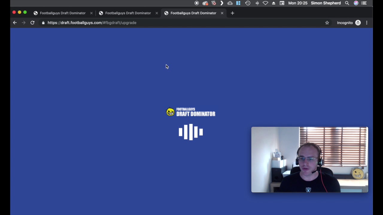383x215 pixels.
Task: Open the Wi-Fi menu
Action: 265,3
